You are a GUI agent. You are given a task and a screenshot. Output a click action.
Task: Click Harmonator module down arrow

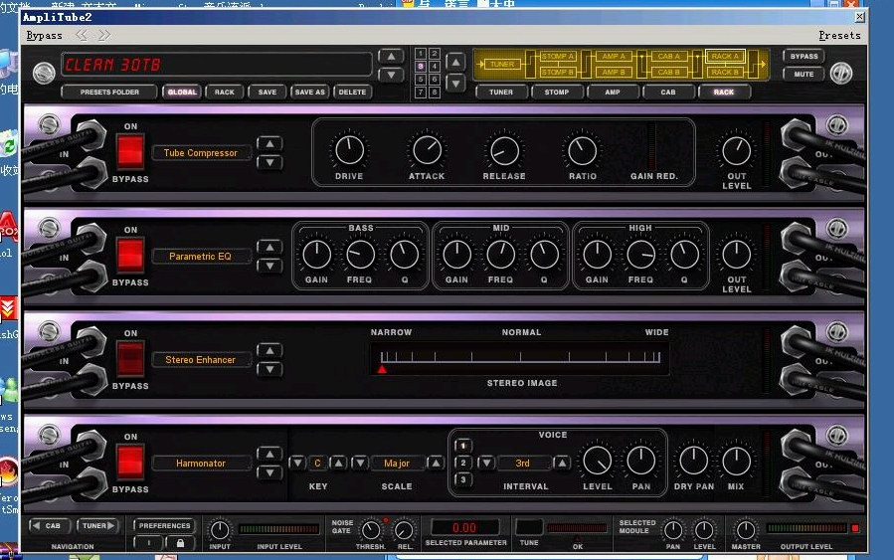point(269,472)
